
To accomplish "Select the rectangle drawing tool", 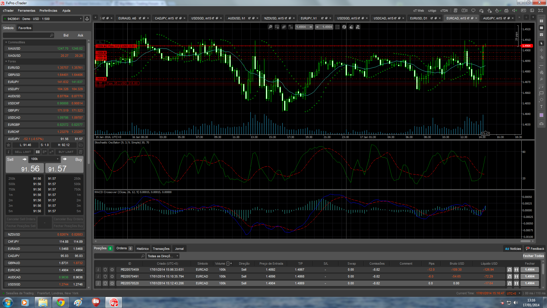I will tap(541, 93).
